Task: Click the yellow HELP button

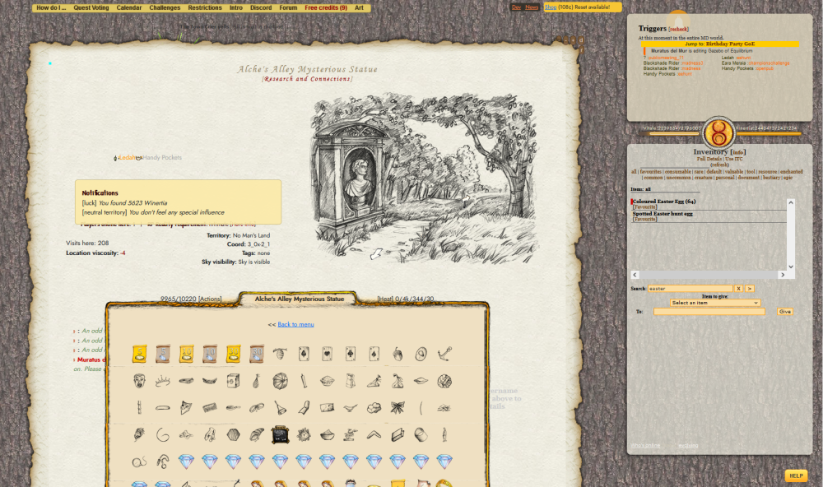Action: pos(796,475)
